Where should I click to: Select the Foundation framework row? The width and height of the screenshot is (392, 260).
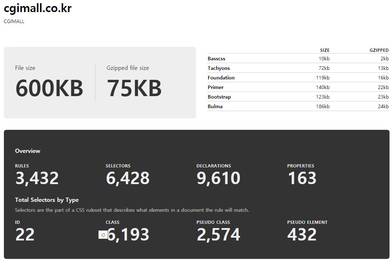pyautogui.click(x=298, y=78)
